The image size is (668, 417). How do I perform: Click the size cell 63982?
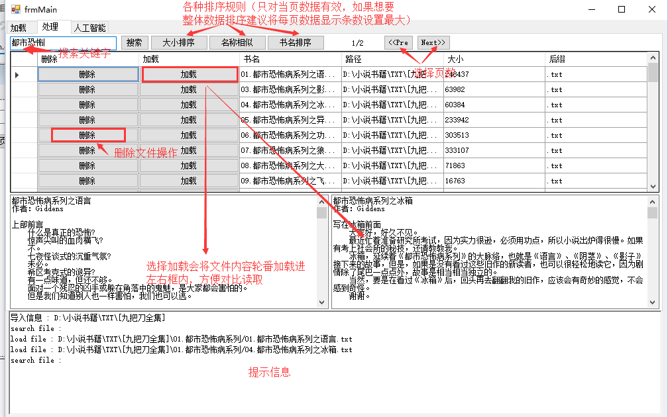pos(493,90)
